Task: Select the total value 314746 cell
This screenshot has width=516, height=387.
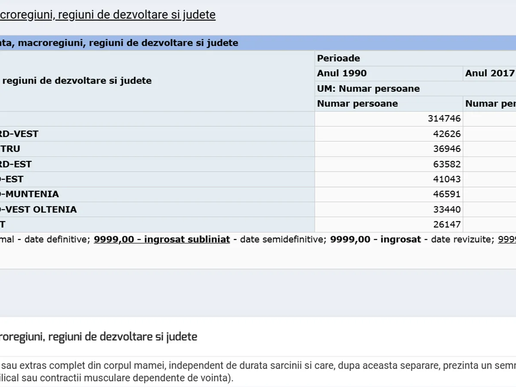Action: [444, 119]
